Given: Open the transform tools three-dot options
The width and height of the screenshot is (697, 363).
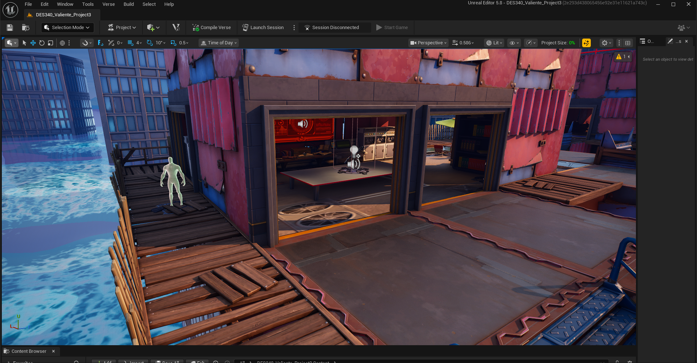Looking at the screenshot, I should coord(69,43).
